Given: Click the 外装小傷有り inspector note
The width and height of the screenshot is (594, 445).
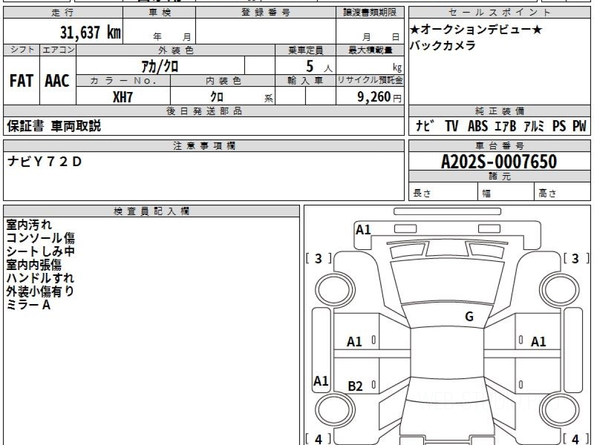Looking at the screenshot, I should coord(41,292).
